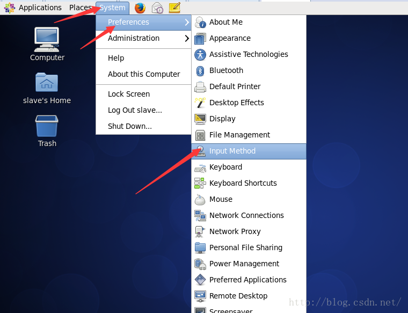Select Lock Screen
408x313 pixels.
(x=144, y=94)
